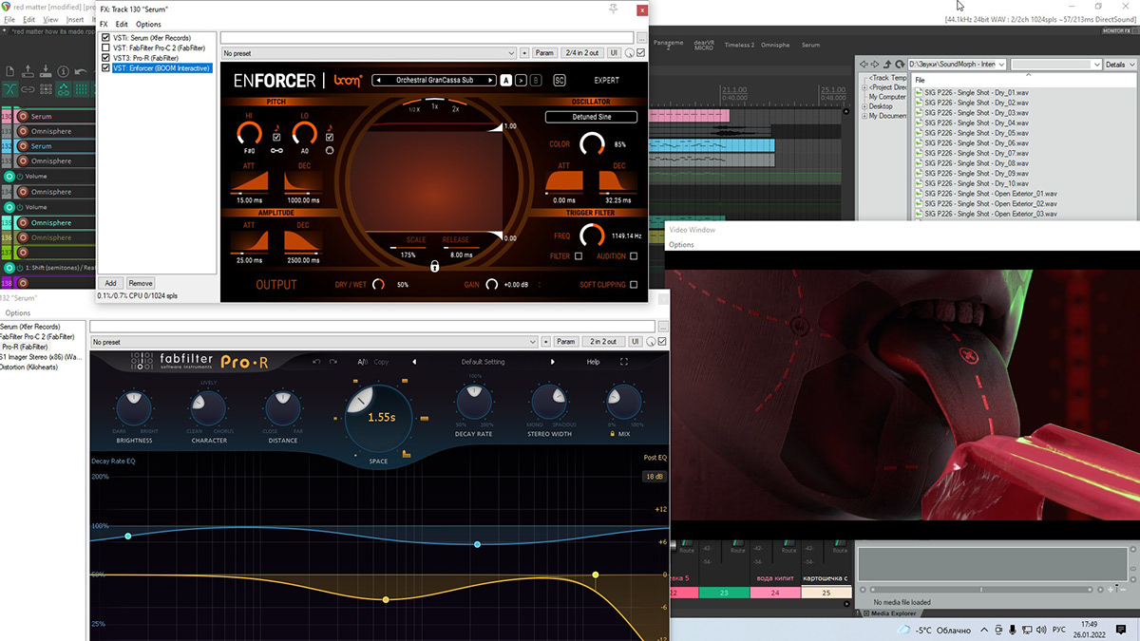Open Enforcer window No preset dropdown
Screen dimensions: 1140x641
[x=369, y=53]
